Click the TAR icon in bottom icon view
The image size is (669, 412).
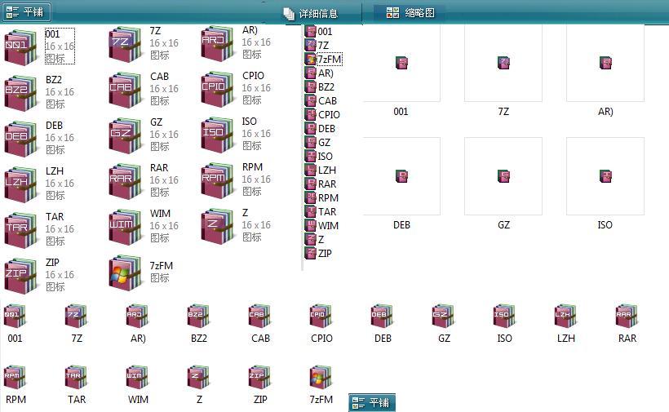77,378
